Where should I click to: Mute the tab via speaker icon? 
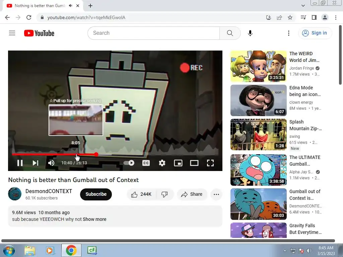[70, 6]
